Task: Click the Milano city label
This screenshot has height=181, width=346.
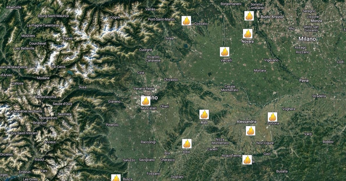Action: click(x=307, y=39)
